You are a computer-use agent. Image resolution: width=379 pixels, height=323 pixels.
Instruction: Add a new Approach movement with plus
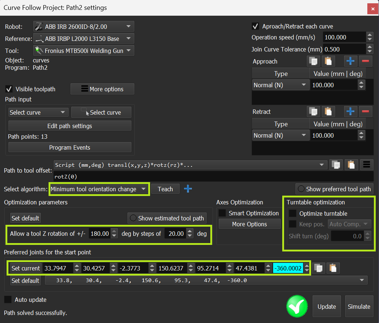(x=351, y=61)
